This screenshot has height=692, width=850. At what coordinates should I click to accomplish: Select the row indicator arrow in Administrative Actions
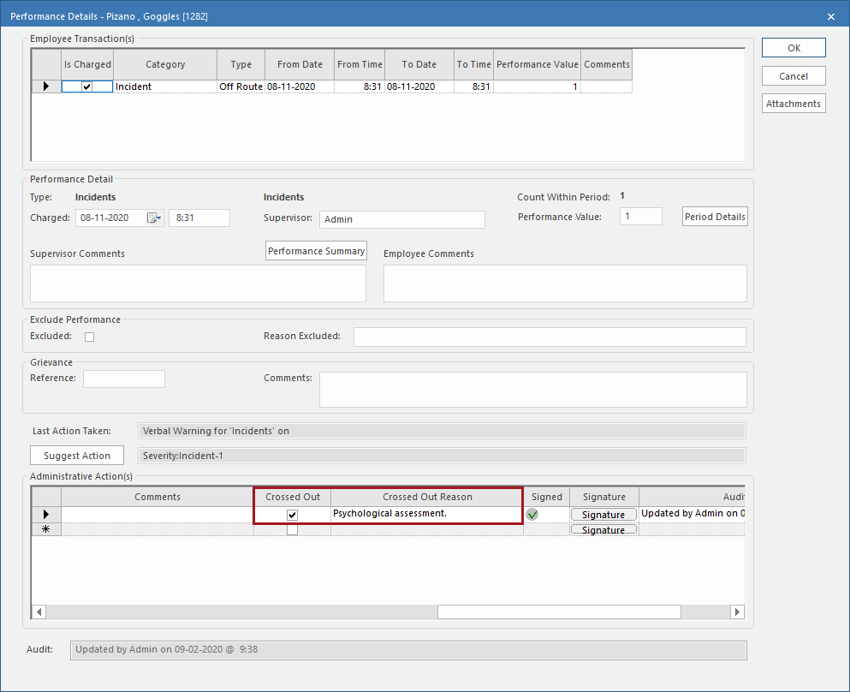tap(46, 514)
